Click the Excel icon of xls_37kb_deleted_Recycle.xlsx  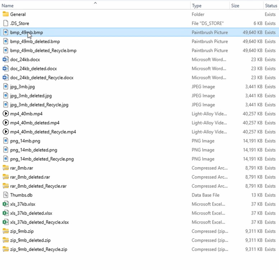point(6,222)
